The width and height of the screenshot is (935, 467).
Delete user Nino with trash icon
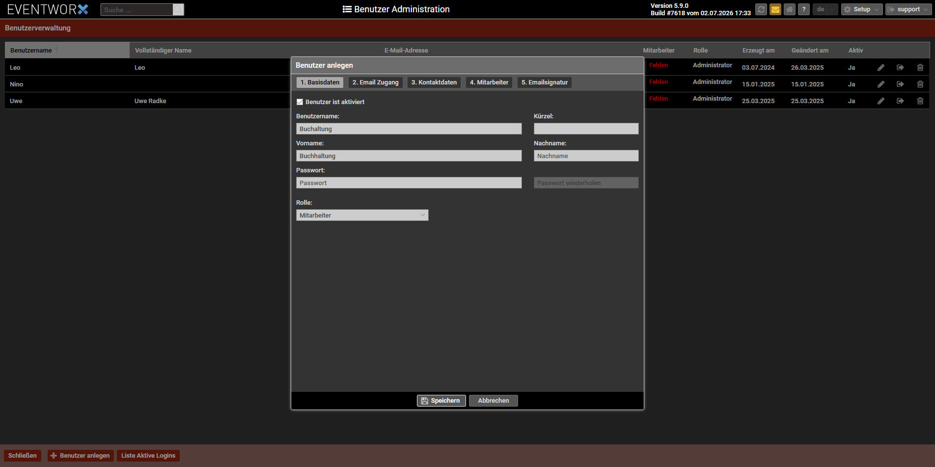(x=920, y=84)
